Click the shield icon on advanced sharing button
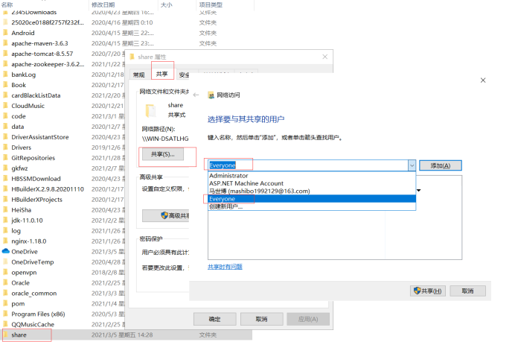Image resolution: width=515 pixels, height=342 pixels. coord(164,215)
